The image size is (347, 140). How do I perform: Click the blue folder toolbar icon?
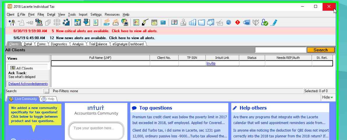pos(201,23)
